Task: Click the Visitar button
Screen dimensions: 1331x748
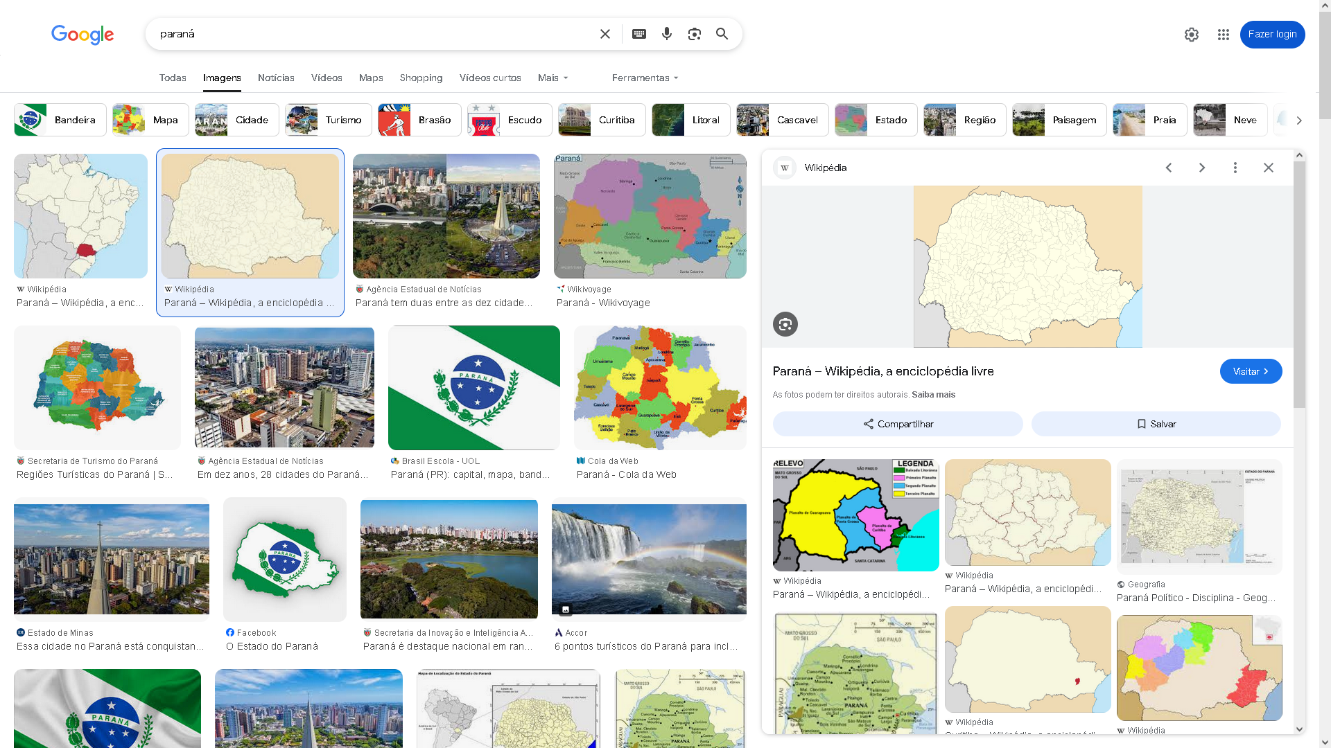Action: point(1251,371)
